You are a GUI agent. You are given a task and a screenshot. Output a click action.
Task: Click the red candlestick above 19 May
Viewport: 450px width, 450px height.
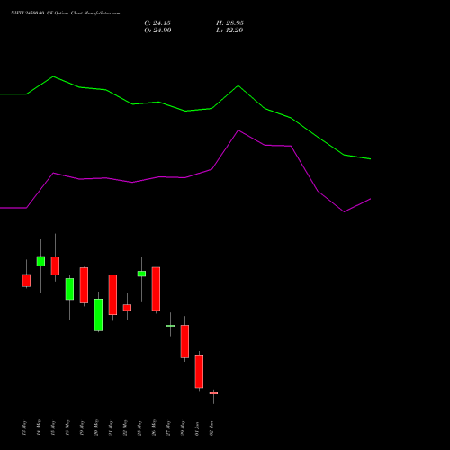coord(84,285)
